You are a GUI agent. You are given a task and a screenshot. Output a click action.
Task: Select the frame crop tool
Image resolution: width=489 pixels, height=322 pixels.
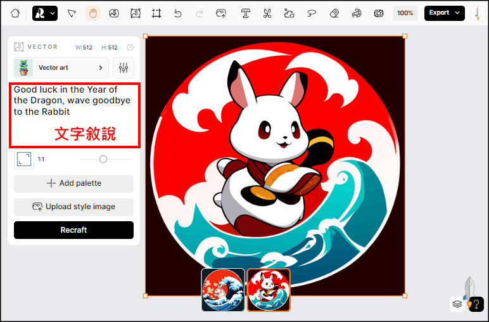156,13
